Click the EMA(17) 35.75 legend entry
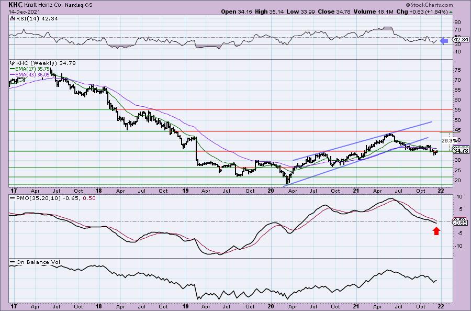 (29, 69)
